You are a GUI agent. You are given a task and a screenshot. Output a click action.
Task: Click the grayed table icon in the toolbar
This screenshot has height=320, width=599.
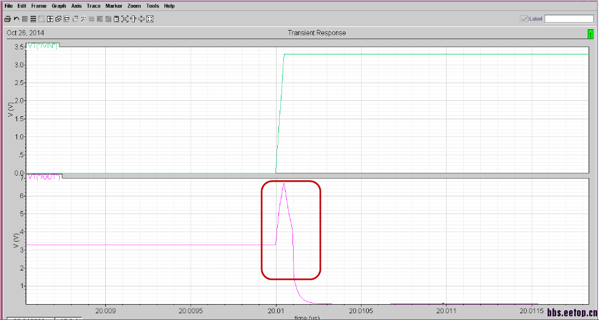pyautogui.click(x=91, y=19)
